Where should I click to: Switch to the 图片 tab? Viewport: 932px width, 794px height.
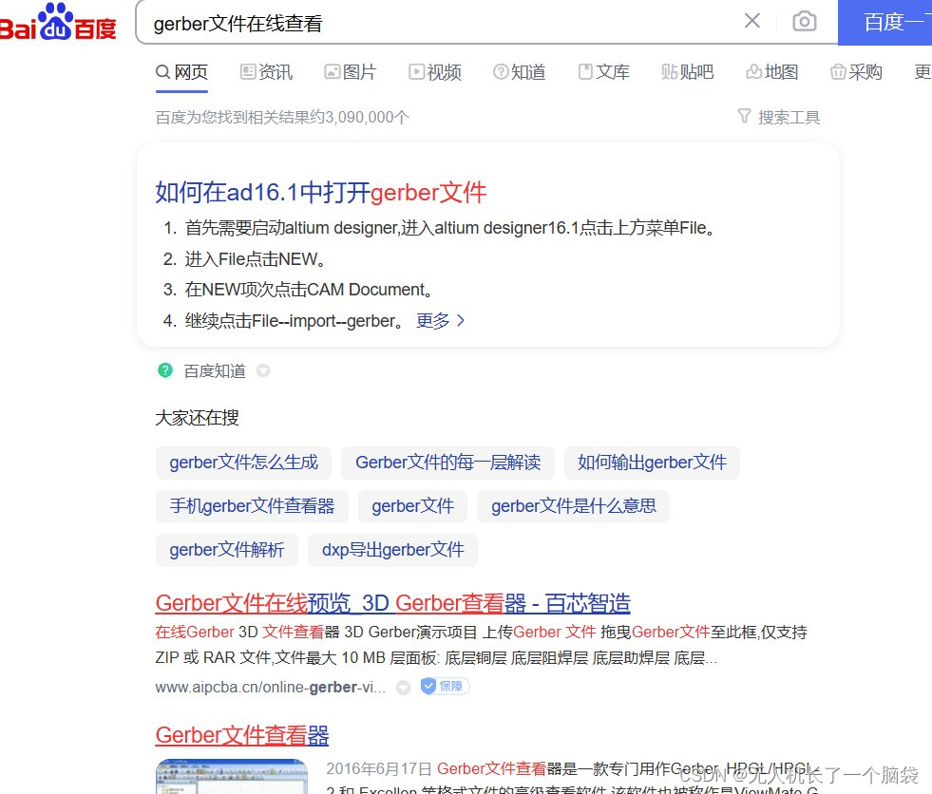[x=351, y=72]
